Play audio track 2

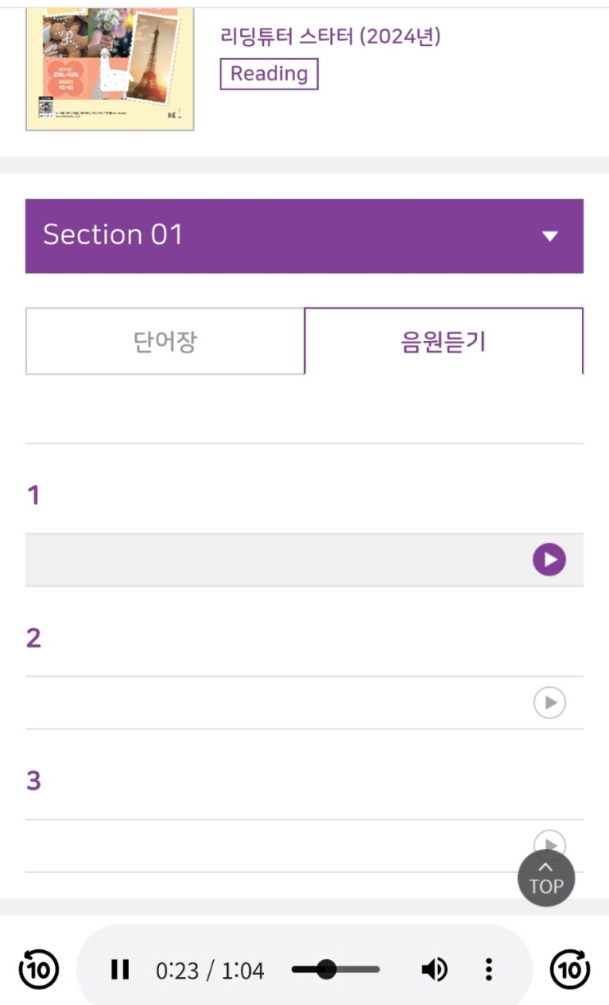click(x=549, y=703)
